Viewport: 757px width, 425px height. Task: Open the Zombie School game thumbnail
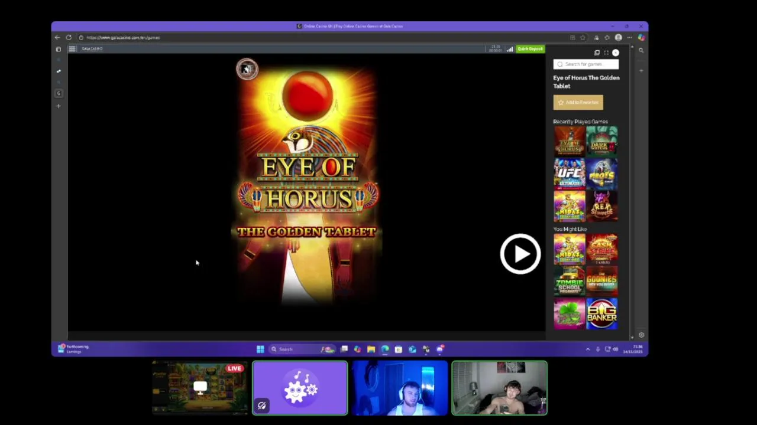click(569, 282)
